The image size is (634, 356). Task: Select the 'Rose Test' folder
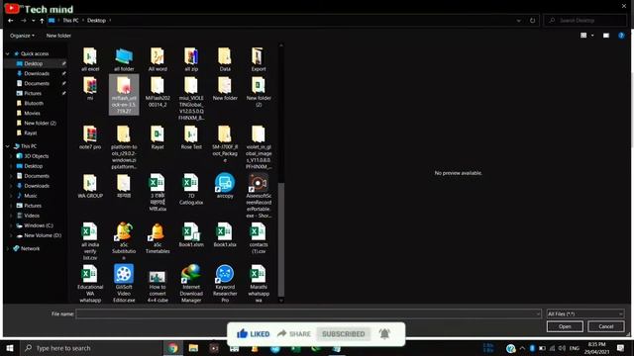click(191, 137)
